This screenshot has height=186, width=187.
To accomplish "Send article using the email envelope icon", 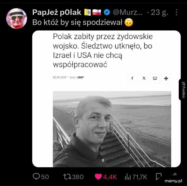I will 155,78.
